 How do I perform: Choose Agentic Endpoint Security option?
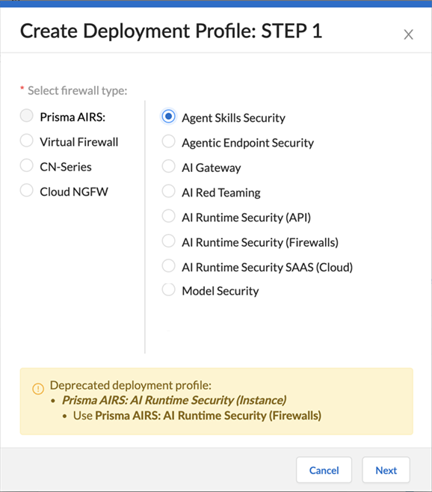click(168, 141)
